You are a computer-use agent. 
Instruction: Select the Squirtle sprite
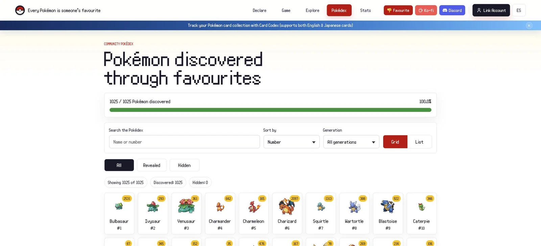point(321,206)
